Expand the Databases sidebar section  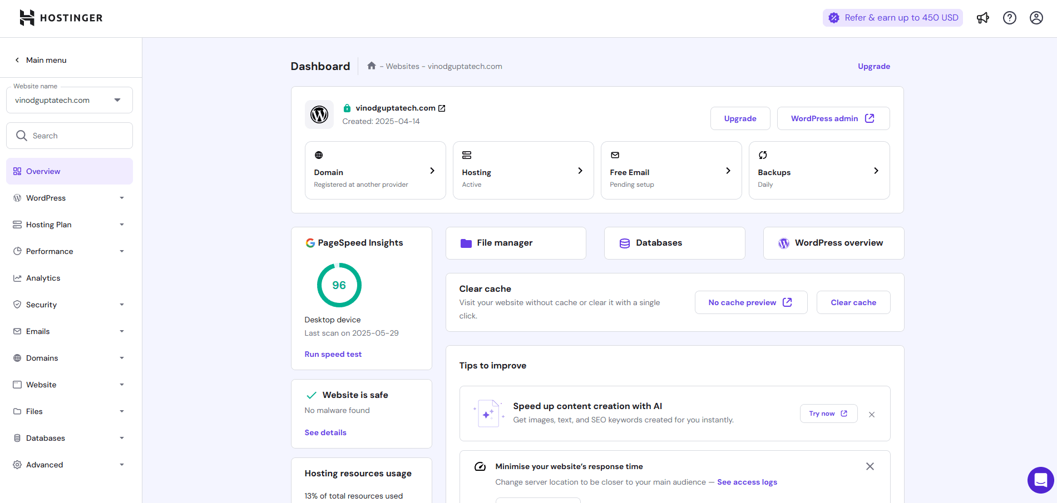(x=70, y=438)
